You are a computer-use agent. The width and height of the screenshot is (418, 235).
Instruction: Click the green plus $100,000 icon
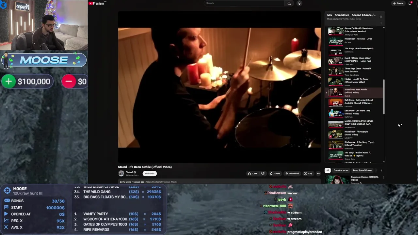click(x=9, y=82)
